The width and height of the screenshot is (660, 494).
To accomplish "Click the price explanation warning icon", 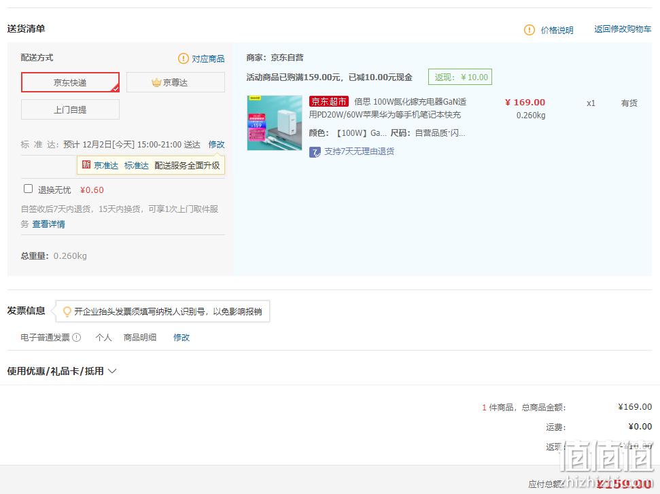I will tap(529, 30).
